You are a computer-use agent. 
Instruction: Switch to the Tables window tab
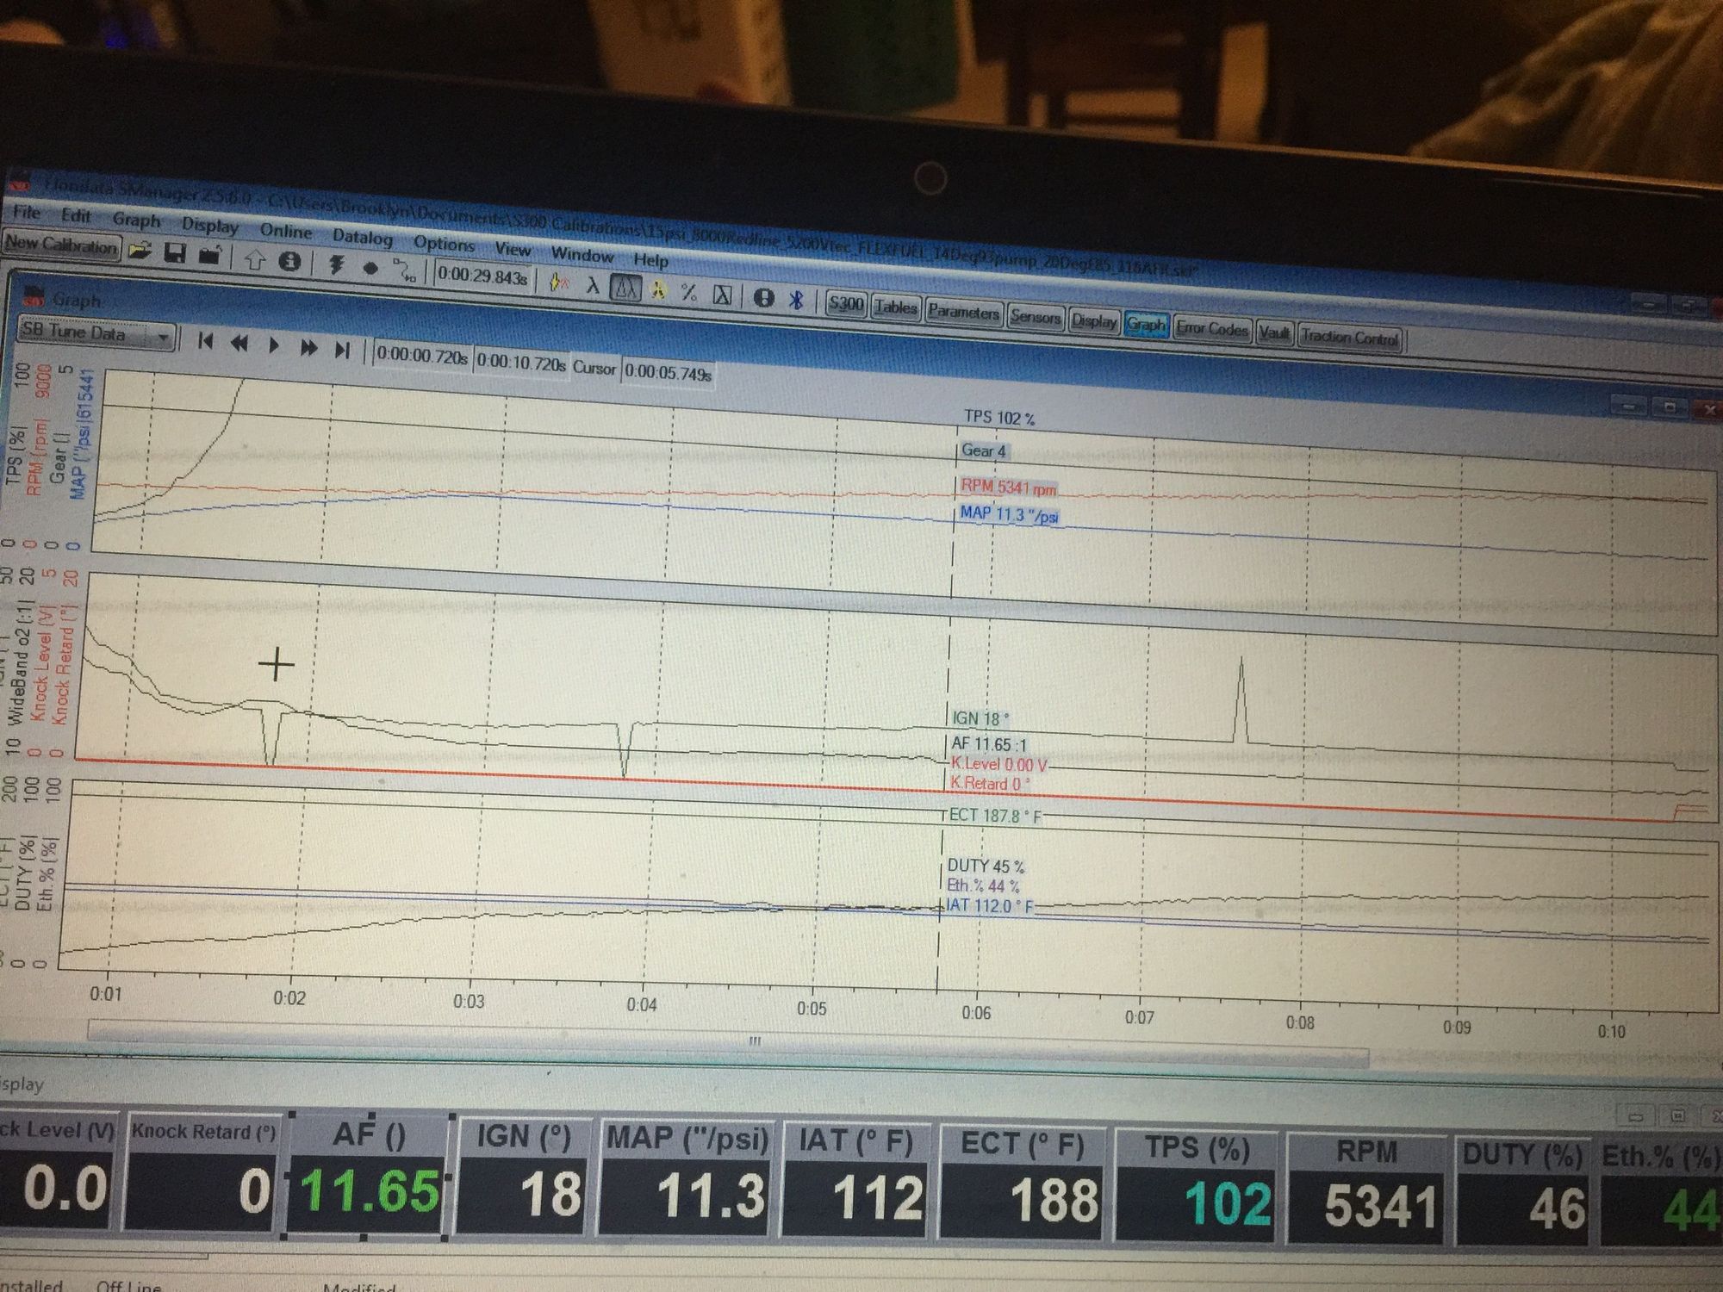point(895,307)
